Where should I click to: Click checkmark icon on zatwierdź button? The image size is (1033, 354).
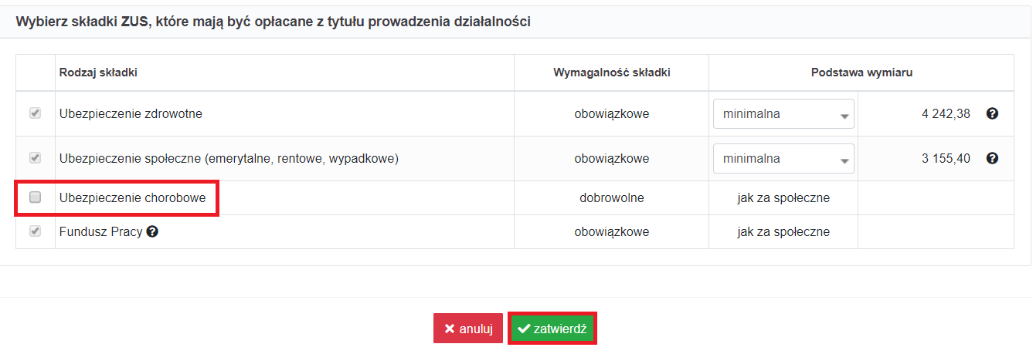[524, 329]
